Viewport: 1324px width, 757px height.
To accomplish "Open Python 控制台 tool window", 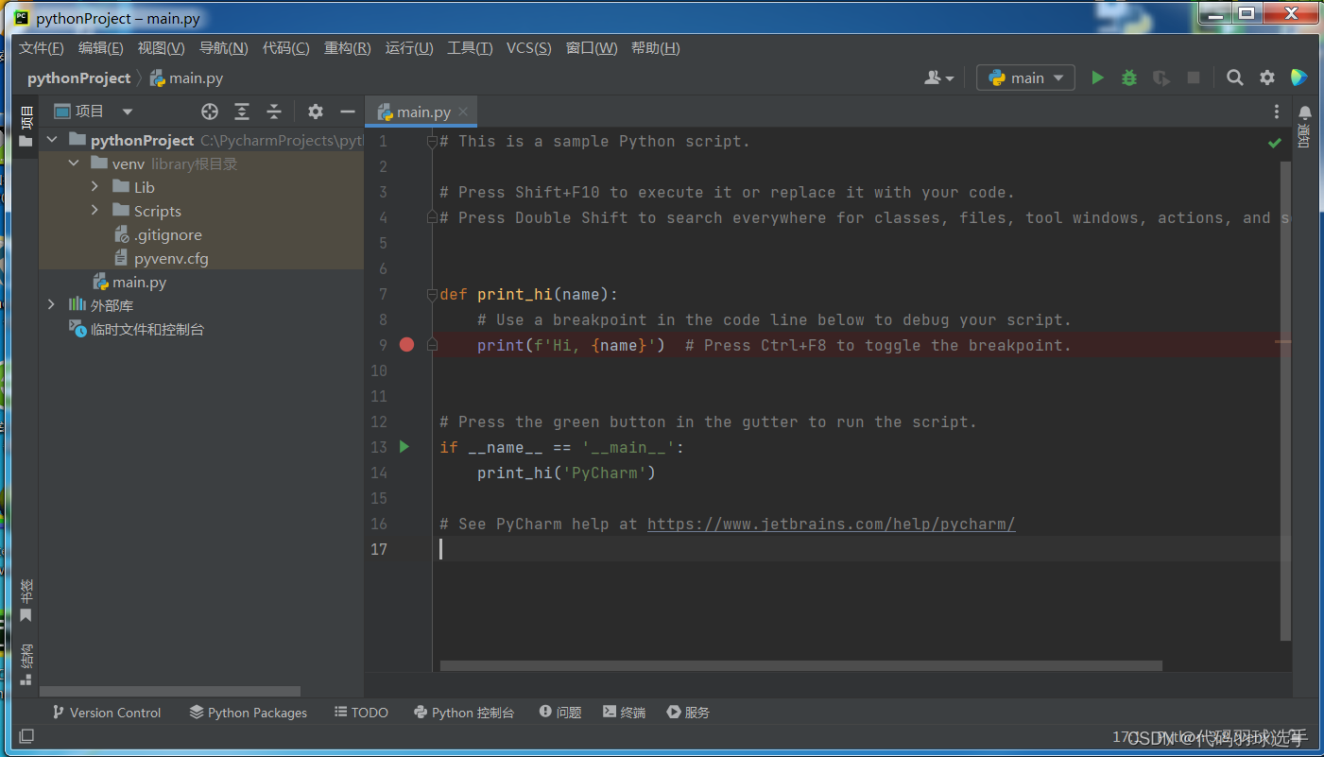I will pyautogui.click(x=464, y=713).
